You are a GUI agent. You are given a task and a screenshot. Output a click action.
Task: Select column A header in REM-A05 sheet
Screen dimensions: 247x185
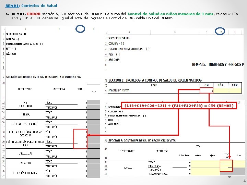click(129, 32)
